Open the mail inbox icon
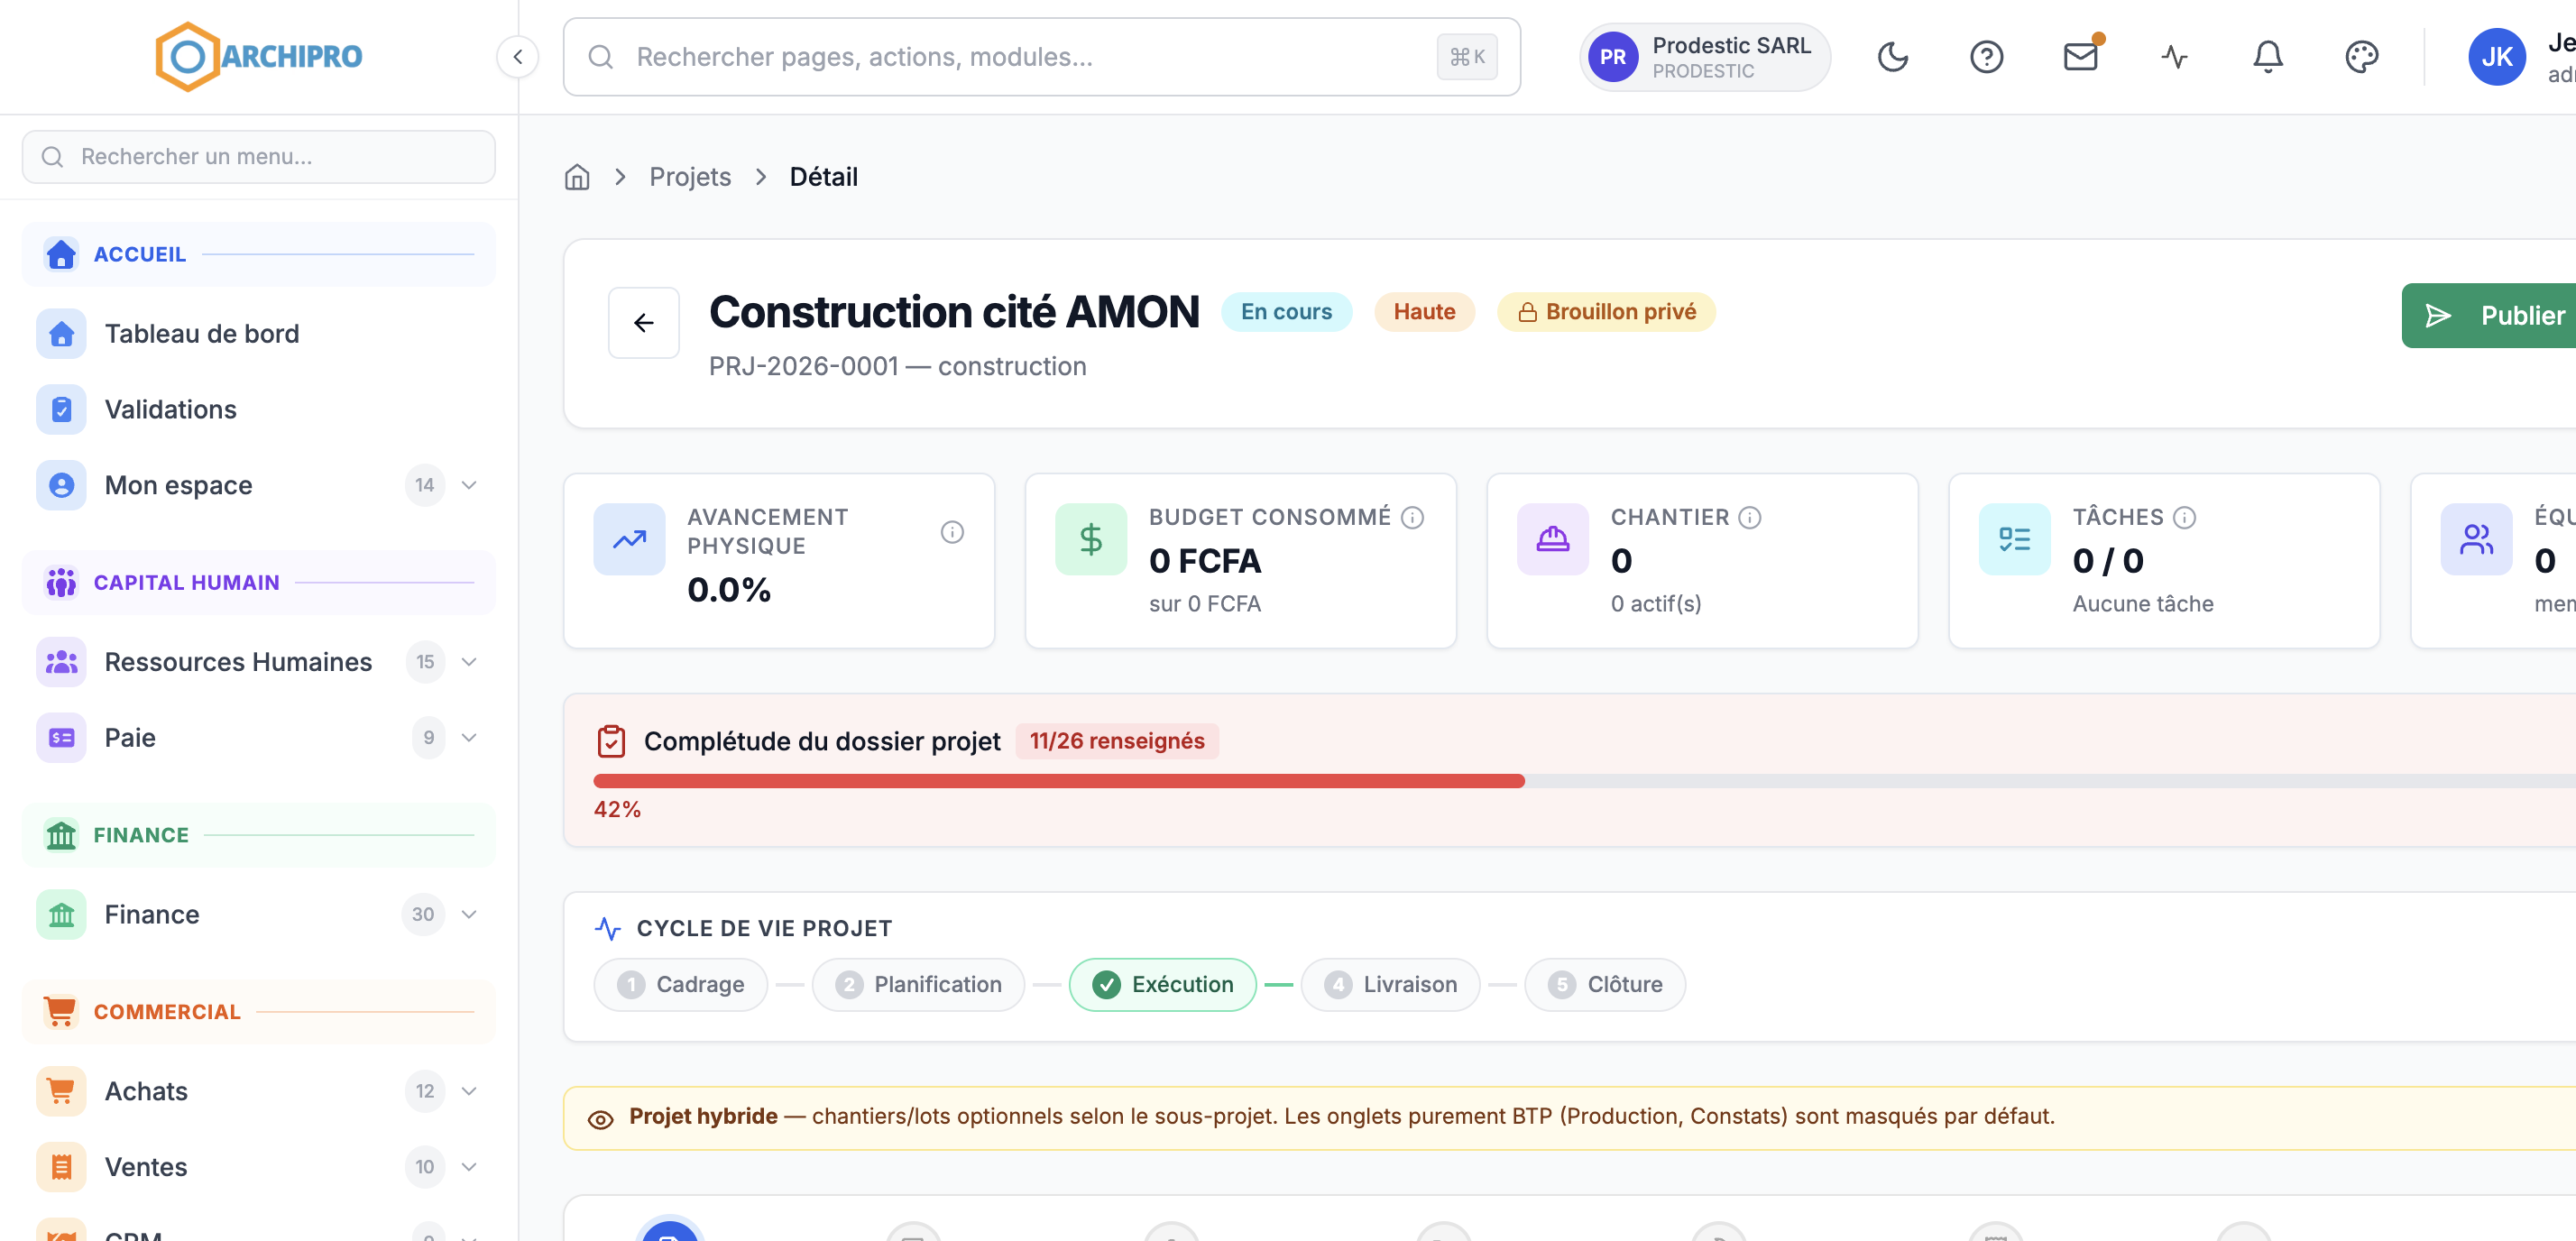Viewport: 2576px width, 1241px height. [2080, 57]
